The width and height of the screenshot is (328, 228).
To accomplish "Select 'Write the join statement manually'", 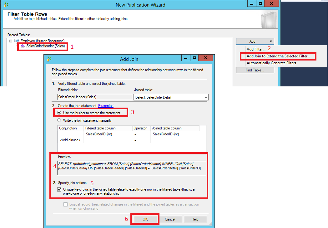I will click(x=59, y=120).
